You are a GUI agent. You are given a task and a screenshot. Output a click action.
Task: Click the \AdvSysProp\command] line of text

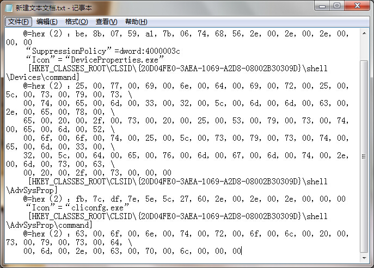(x=49, y=225)
